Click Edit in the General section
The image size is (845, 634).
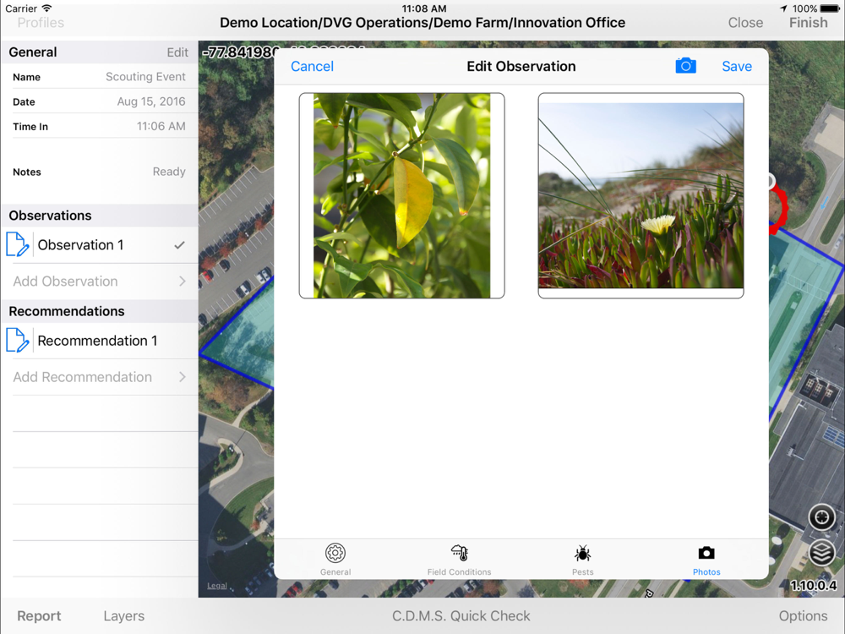click(x=177, y=52)
